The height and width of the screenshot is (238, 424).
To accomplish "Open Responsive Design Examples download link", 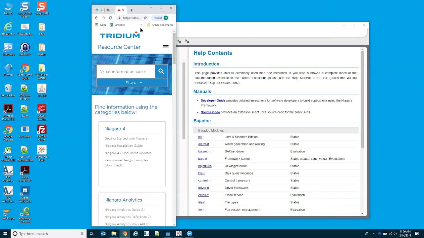I will pos(126,163).
